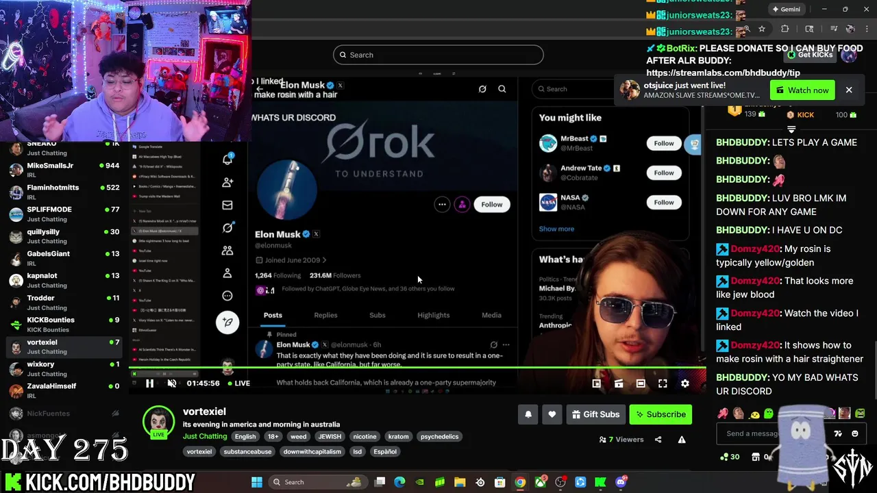Screen dimensions: 877x493
Task: Toggle notification bell for vortexiel
Action: 528,414
